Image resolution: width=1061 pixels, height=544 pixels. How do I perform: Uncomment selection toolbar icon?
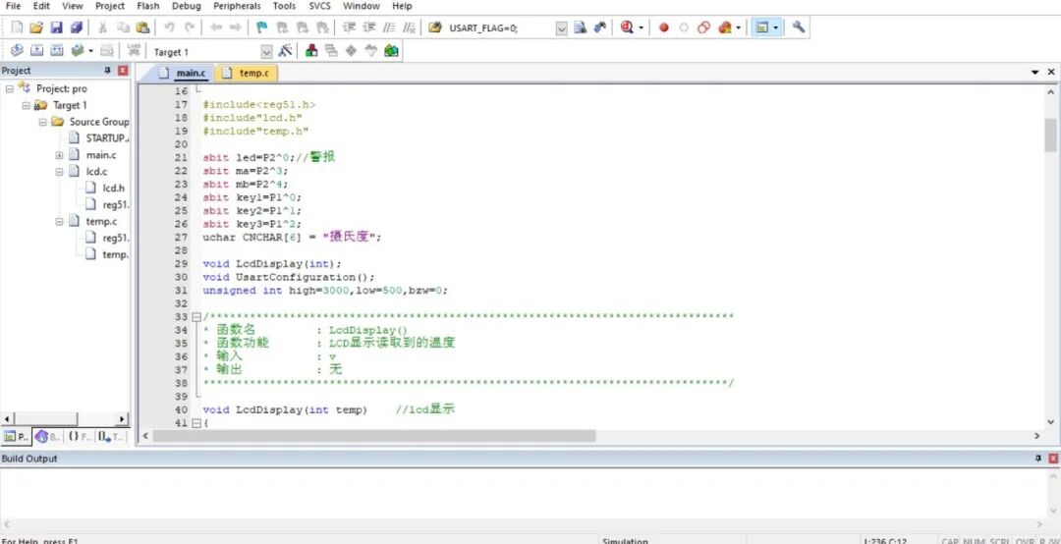click(409, 27)
